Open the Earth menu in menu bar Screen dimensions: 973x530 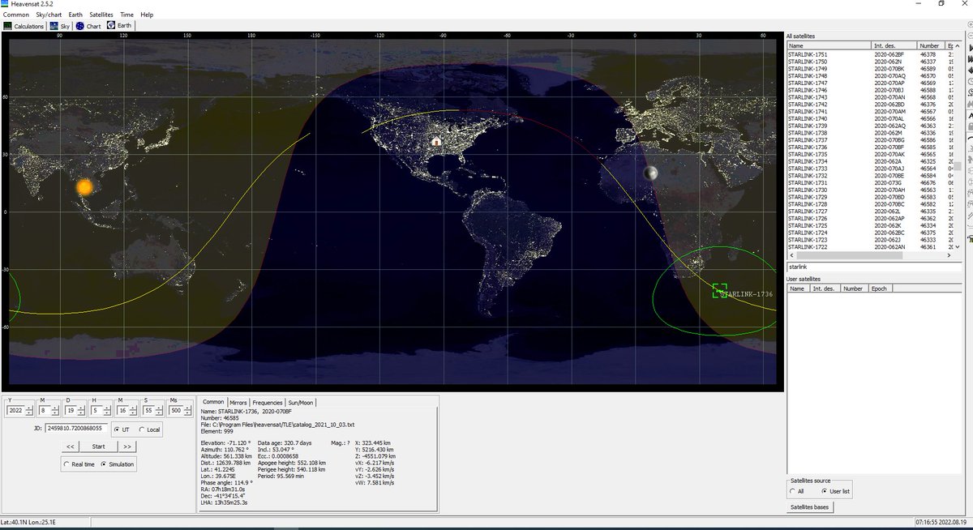(x=75, y=15)
